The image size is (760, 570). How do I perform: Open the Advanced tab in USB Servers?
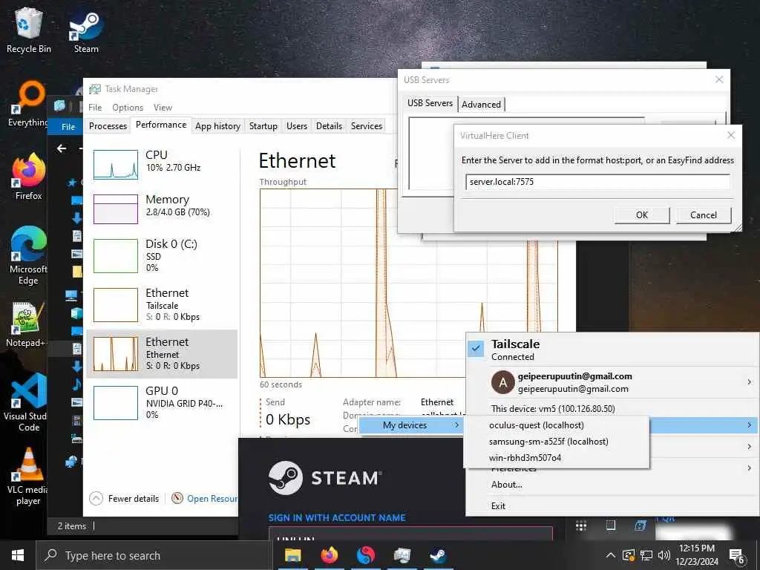coord(481,104)
